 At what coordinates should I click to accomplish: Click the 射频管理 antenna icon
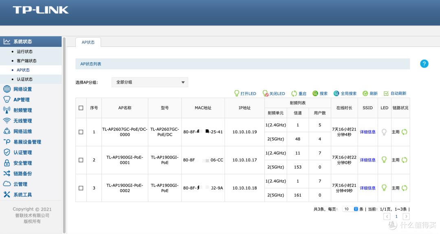pos(7,110)
